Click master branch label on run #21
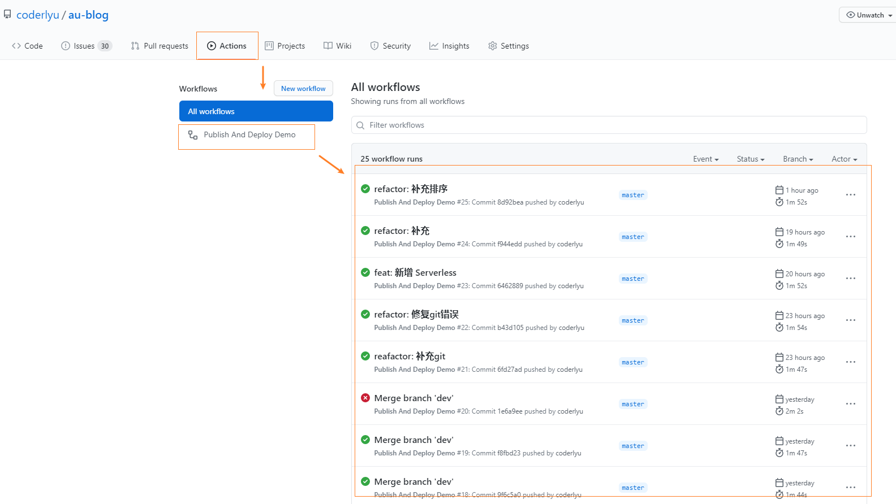Viewport: 896px width, 504px height. (633, 362)
